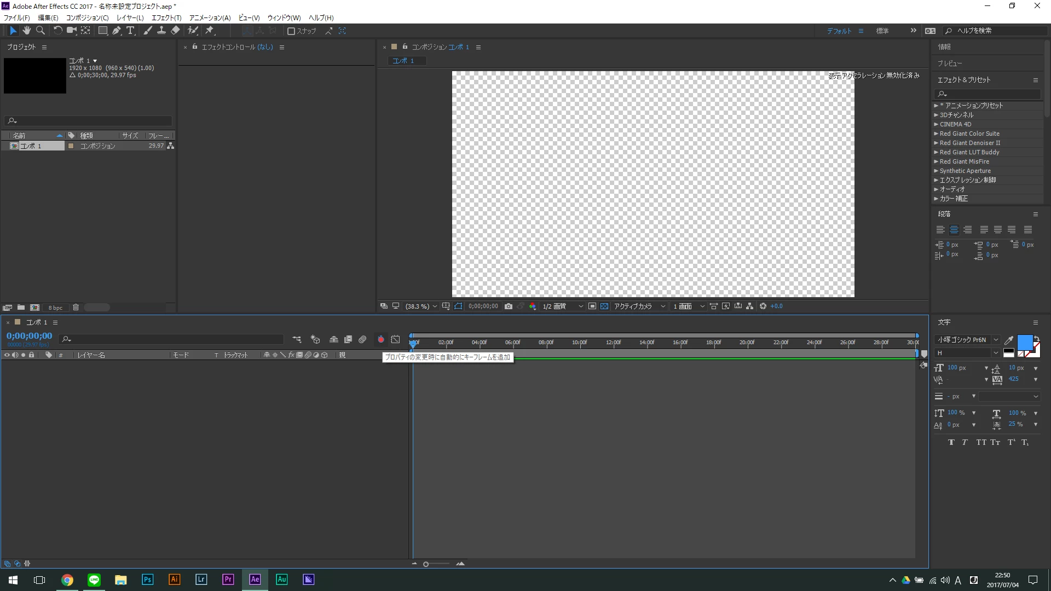Open the エフェクト(T) menu
Viewport: 1051px width, 591px height.
tap(166, 18)
